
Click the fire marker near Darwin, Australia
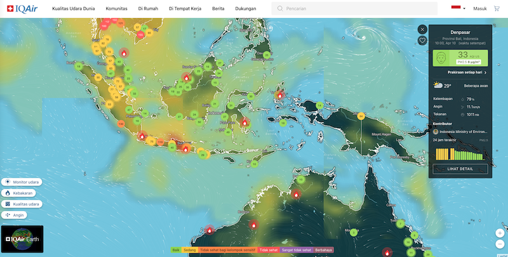point(296,194)
